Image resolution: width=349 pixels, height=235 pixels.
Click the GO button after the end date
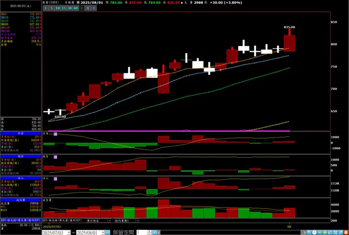108,233
